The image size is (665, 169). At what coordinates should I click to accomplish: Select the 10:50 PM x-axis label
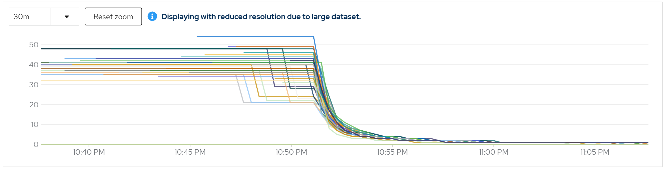[x=291, y=152]
